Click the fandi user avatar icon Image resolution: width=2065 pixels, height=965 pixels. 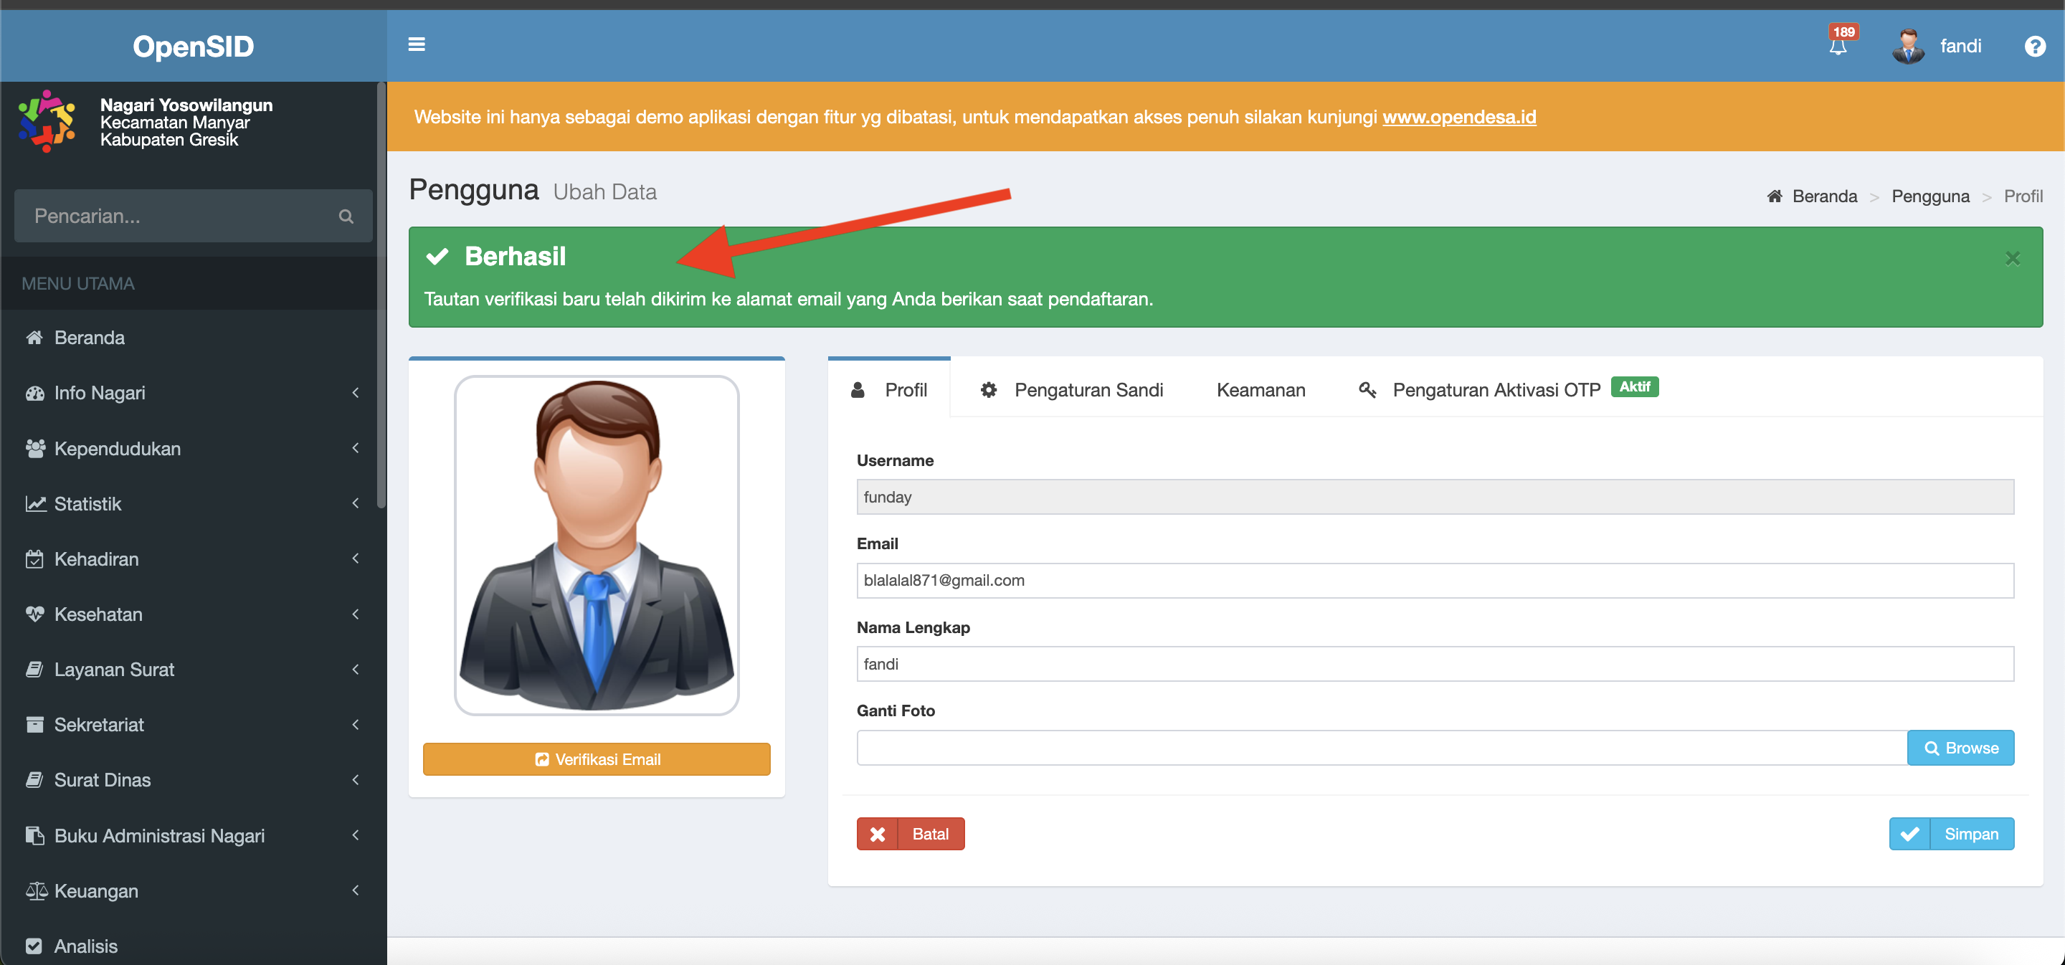[x=1908, y=47]
